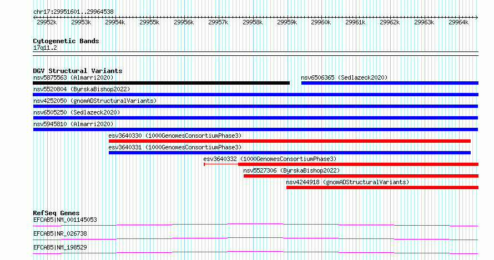Click the 29953k ruler tick label
Screen dimensions: 494x260
click(81, 22)
